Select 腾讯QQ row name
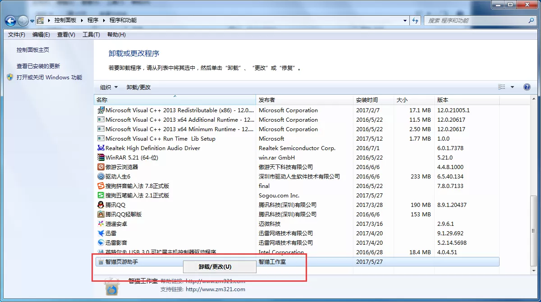Viewport: 541px width, 302px height. (x=115, y=205)
